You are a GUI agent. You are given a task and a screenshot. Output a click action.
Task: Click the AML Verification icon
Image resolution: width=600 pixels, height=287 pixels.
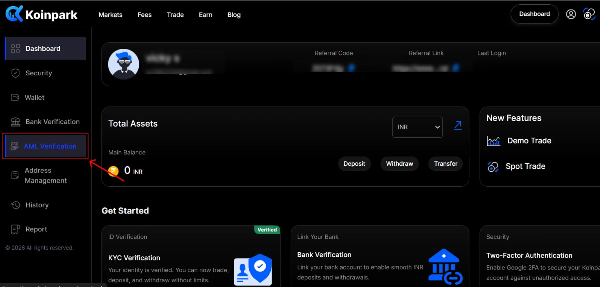(x=15, y=146)
